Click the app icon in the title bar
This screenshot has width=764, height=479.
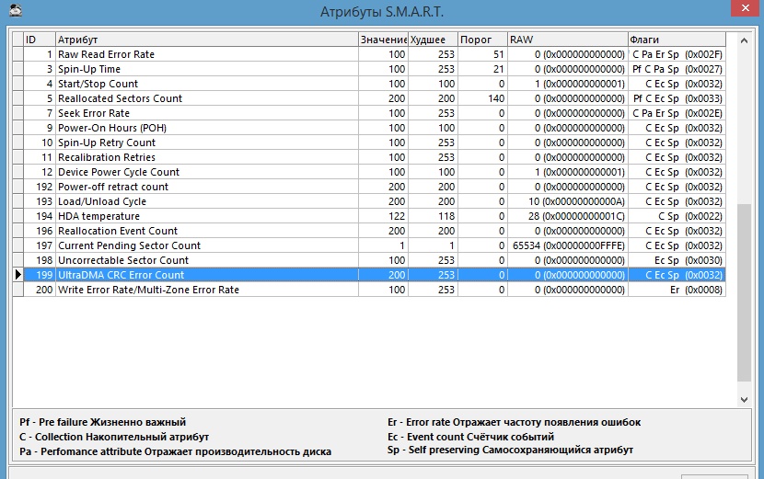point(16,10)
